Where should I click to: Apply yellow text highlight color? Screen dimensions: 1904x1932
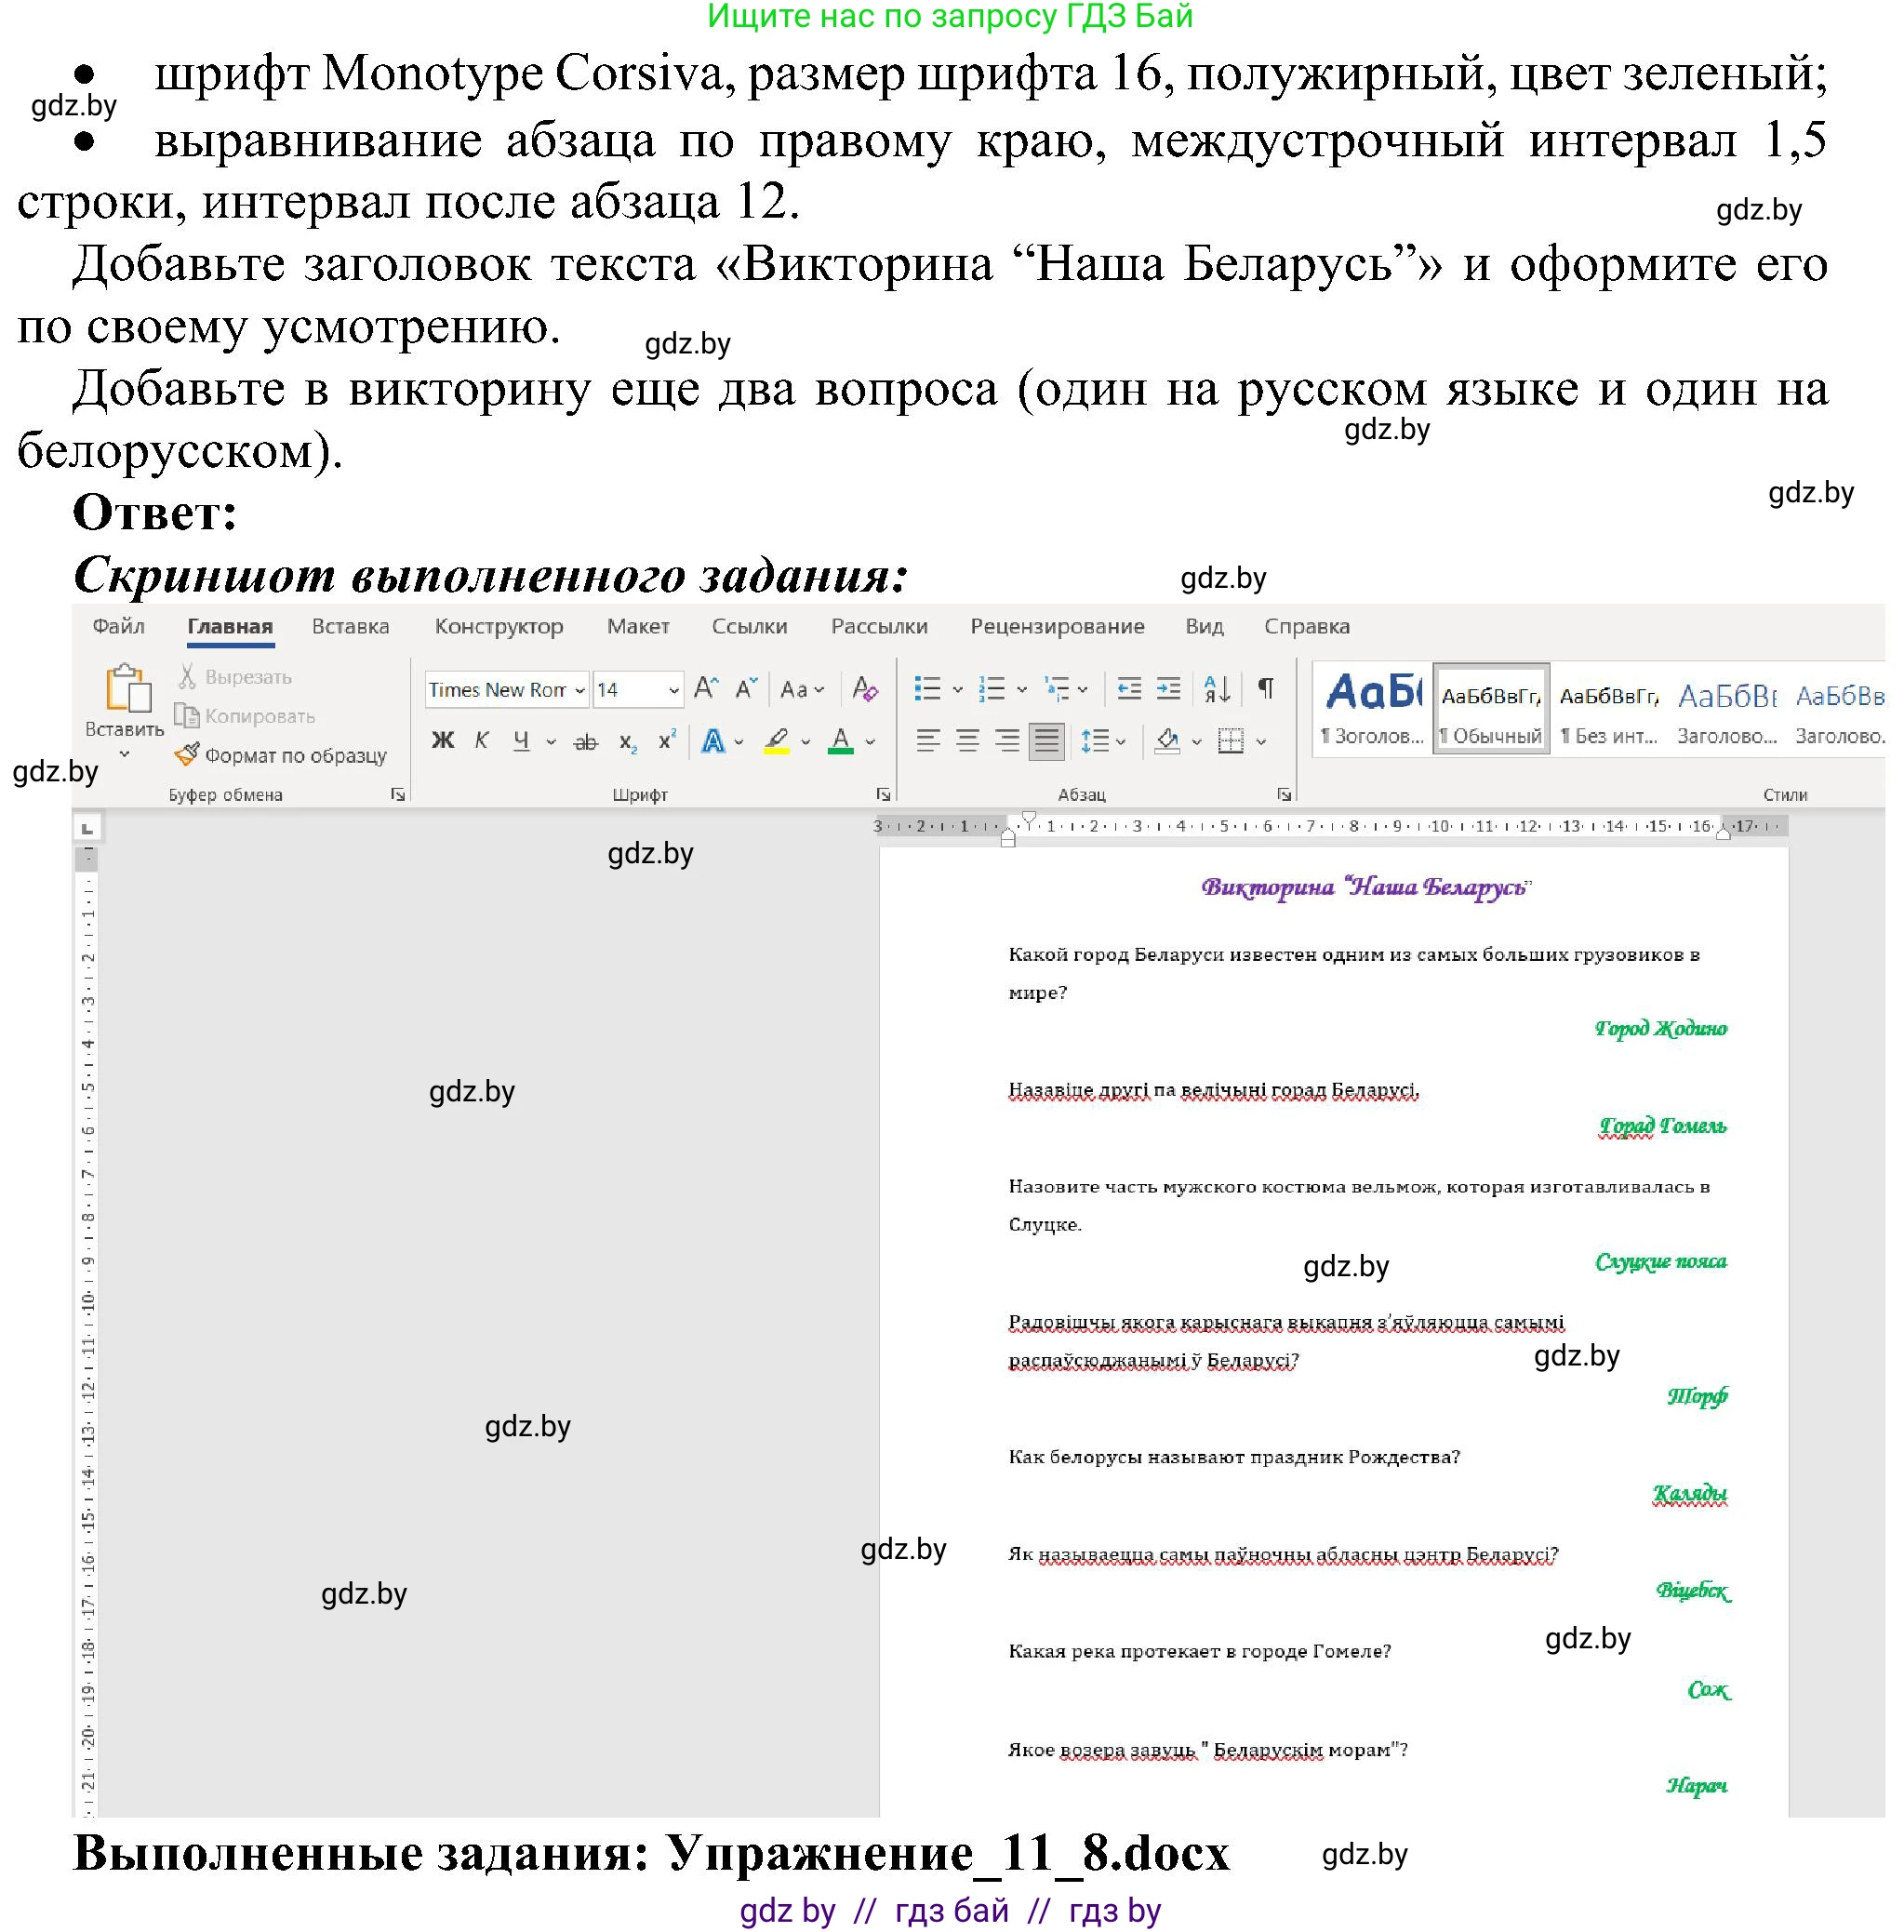coord(778,740)
